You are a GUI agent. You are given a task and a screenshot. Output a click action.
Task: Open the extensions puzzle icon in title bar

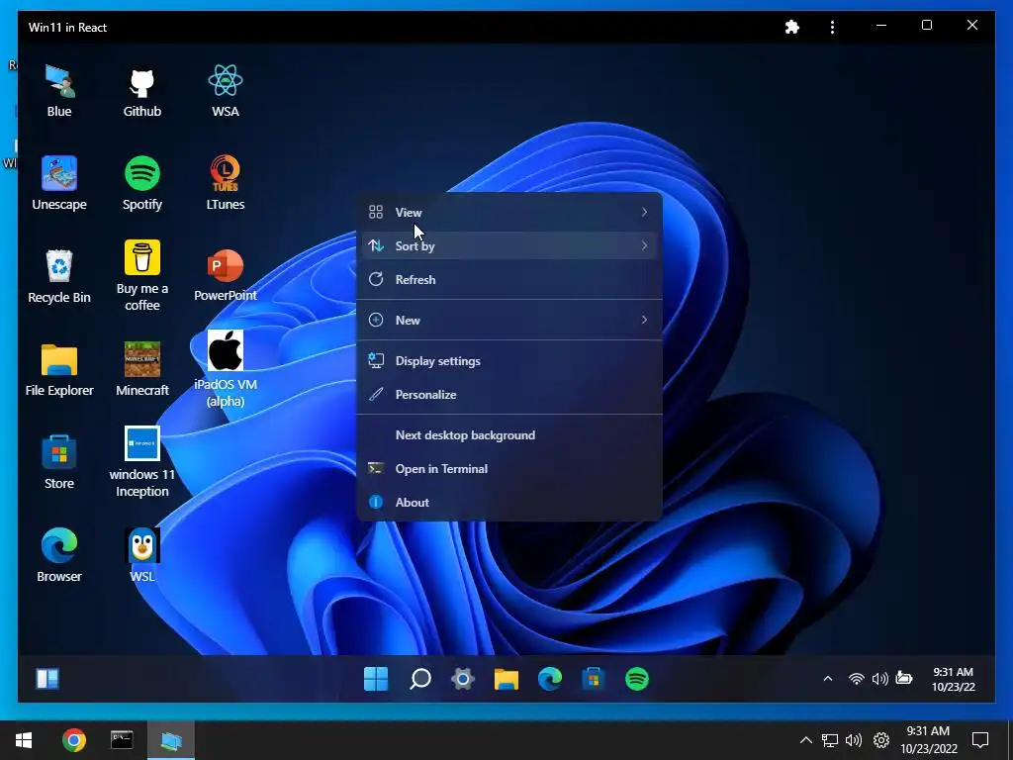pyautogui.click(x=792, y=27)
